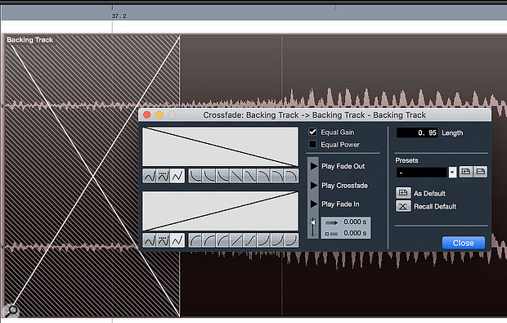Click the Play Fade Out button

click(313, 166)
